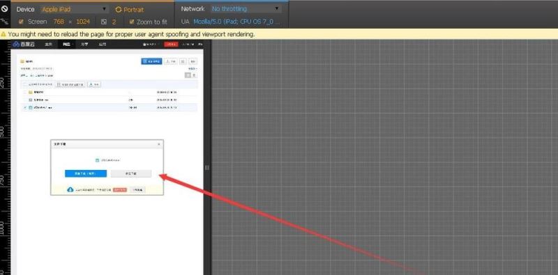Tick the checkbox on the second file row

click(x=25, y=100)
